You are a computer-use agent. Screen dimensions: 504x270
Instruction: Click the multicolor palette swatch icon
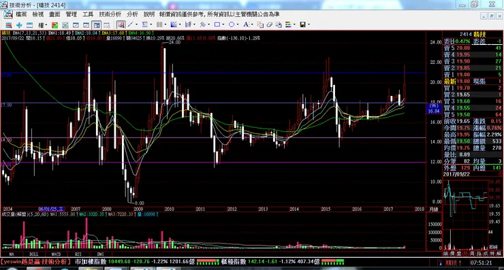coord(288,24)
